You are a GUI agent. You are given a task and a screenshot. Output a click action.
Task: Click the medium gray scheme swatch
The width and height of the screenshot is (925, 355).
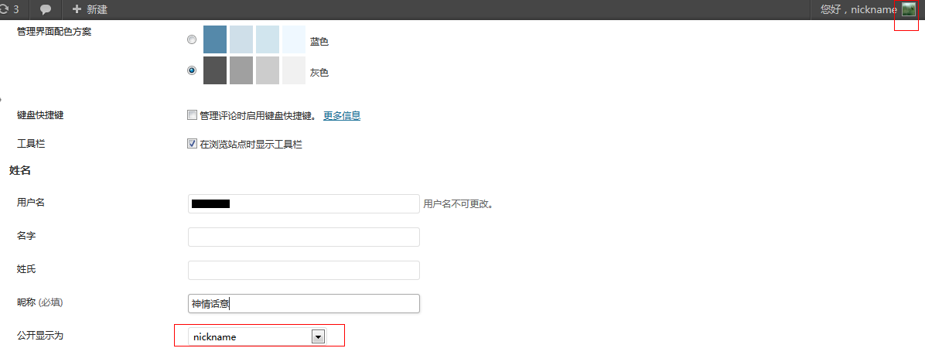pos(241,70)
